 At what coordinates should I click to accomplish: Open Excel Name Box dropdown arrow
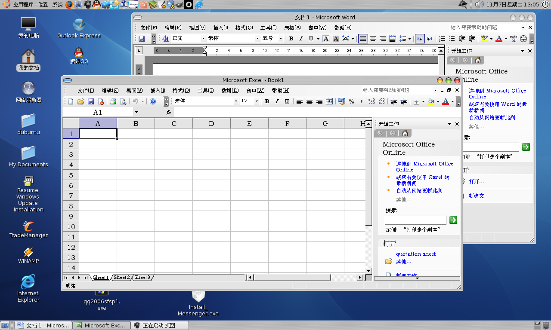136,112
